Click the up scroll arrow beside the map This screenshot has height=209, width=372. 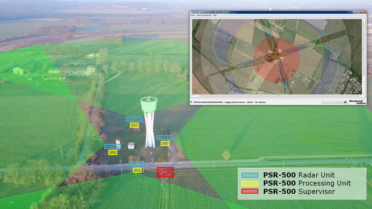[x=363, y=20]
